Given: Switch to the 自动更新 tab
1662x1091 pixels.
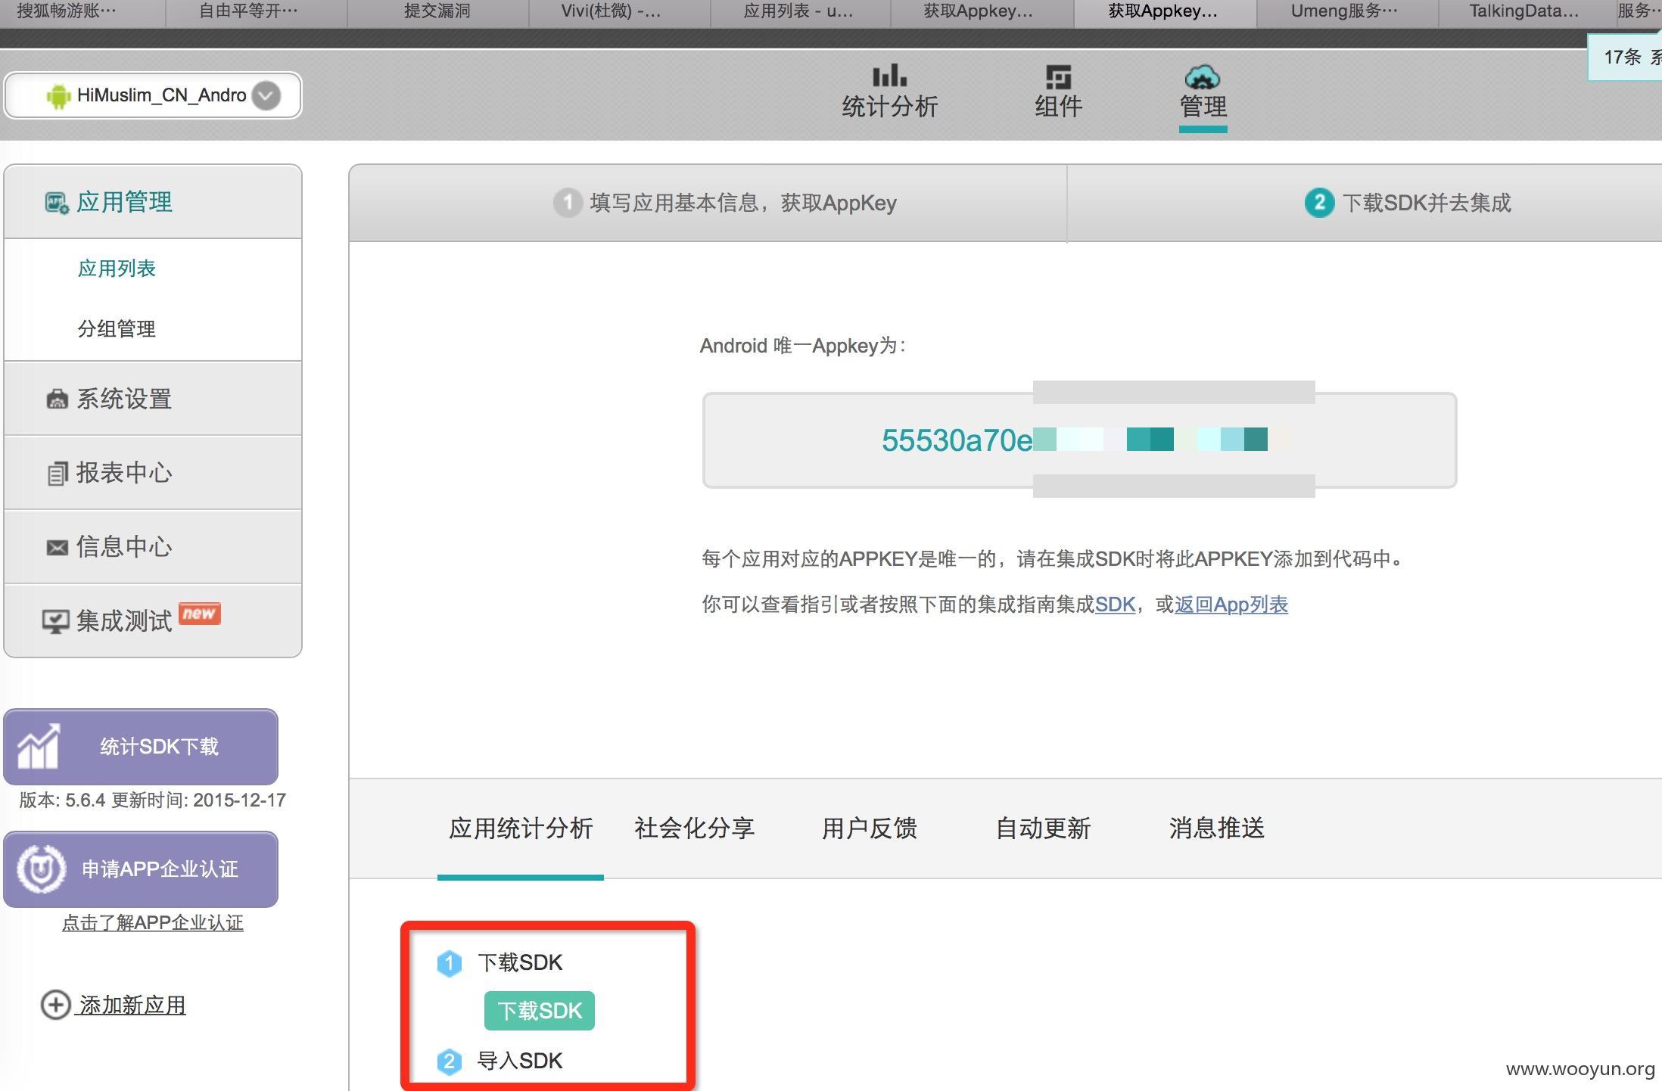Looking at the screenshot, I should 1043,828.
